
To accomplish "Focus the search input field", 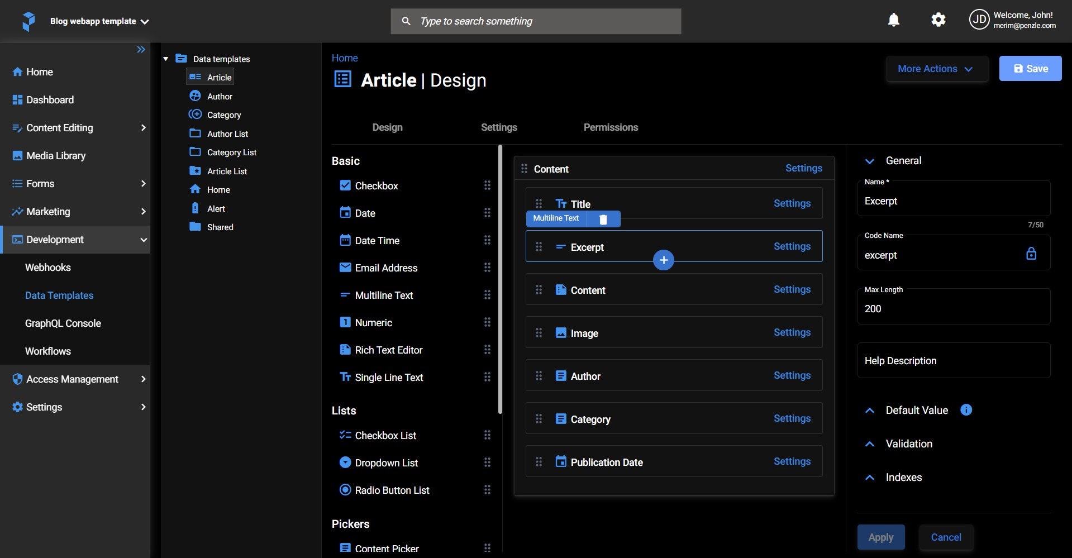I will tap(536, 21).
